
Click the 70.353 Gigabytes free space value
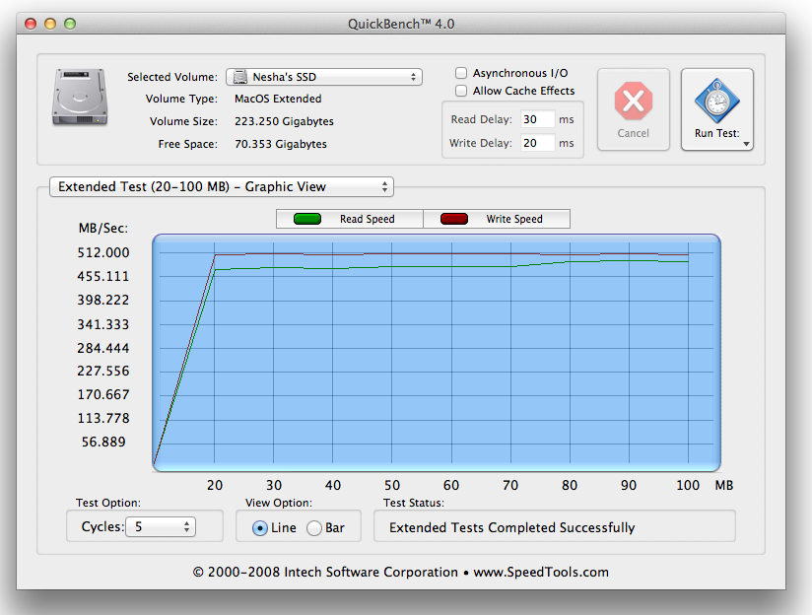(x=281, y=144)
